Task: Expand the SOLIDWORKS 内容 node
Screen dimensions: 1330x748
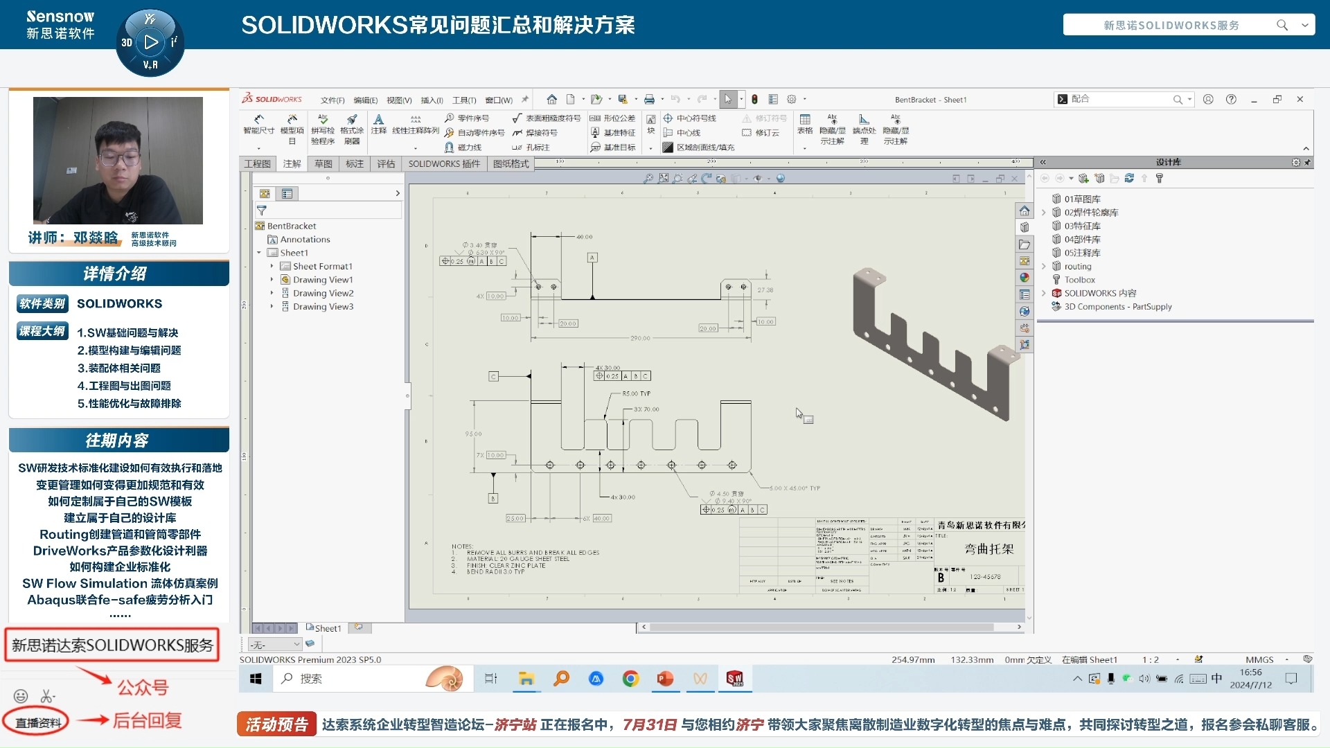Action: coord(1045,293)
